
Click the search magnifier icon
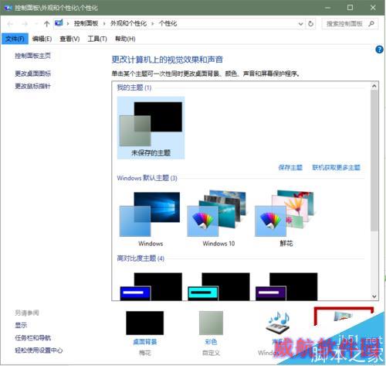(x=371, y=24)
